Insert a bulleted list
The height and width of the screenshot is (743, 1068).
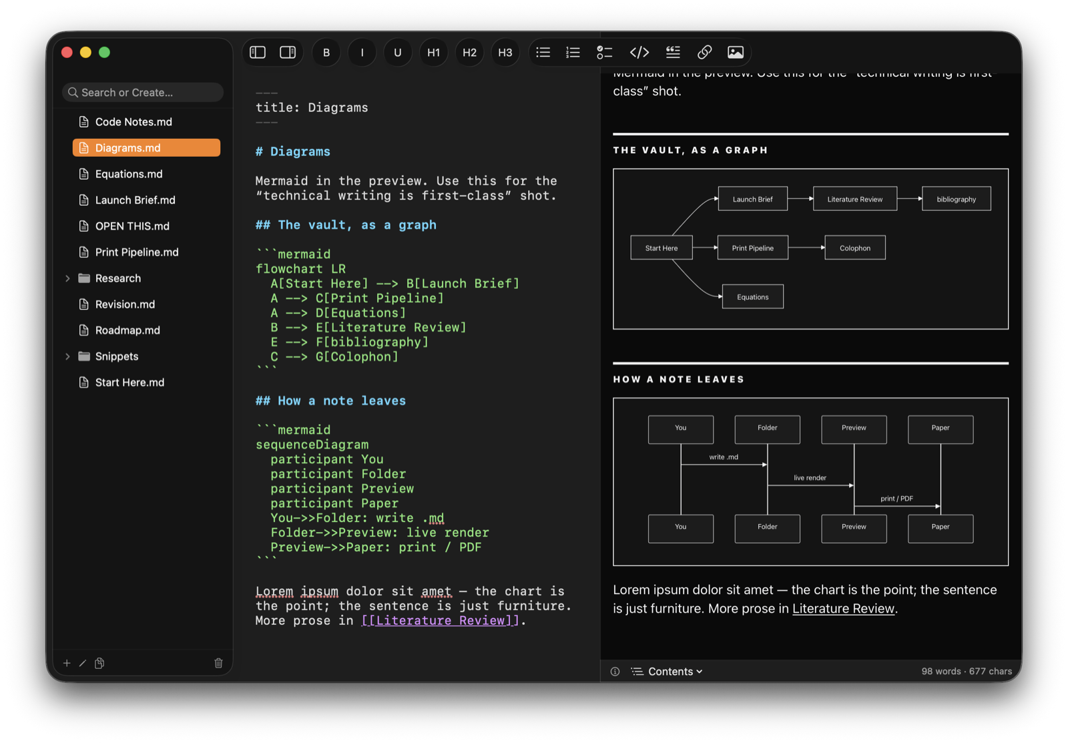click(x=543, y=52)
